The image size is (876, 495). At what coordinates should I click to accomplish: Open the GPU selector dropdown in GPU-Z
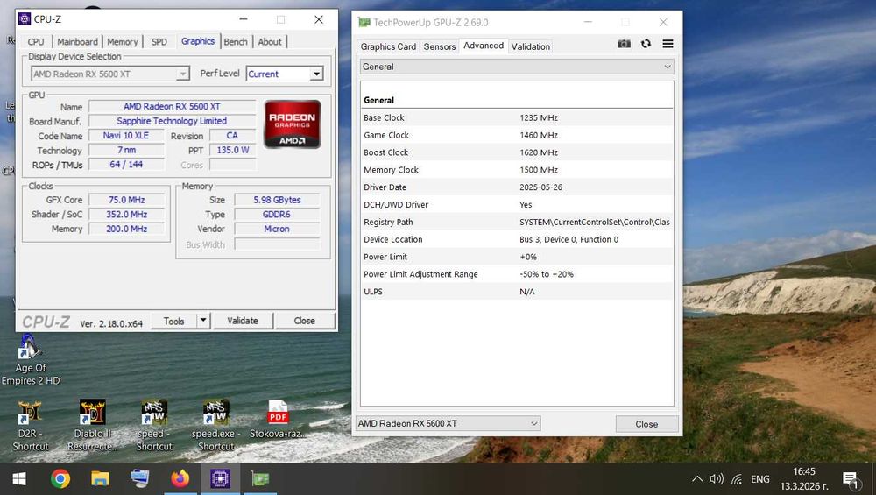click(448, 423)
